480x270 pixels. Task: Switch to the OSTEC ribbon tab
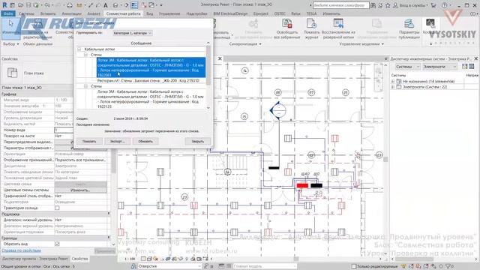pyautogui.click(x=280, y=13)
